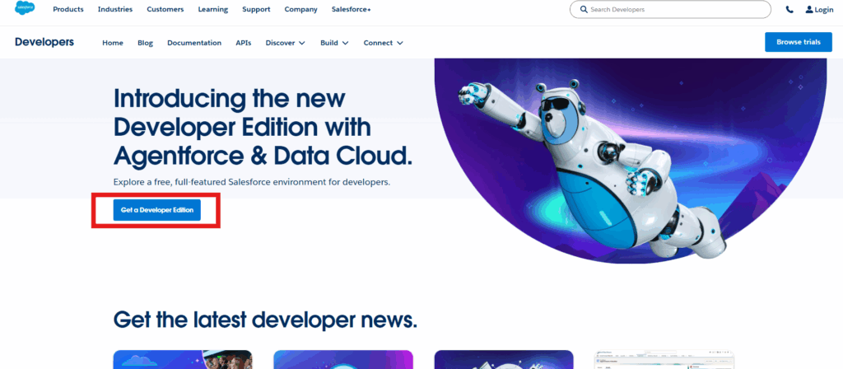843x369 pixels.
Task: Focus the Search Developers field
Action: pyautogui.click(x=670, y=10)
